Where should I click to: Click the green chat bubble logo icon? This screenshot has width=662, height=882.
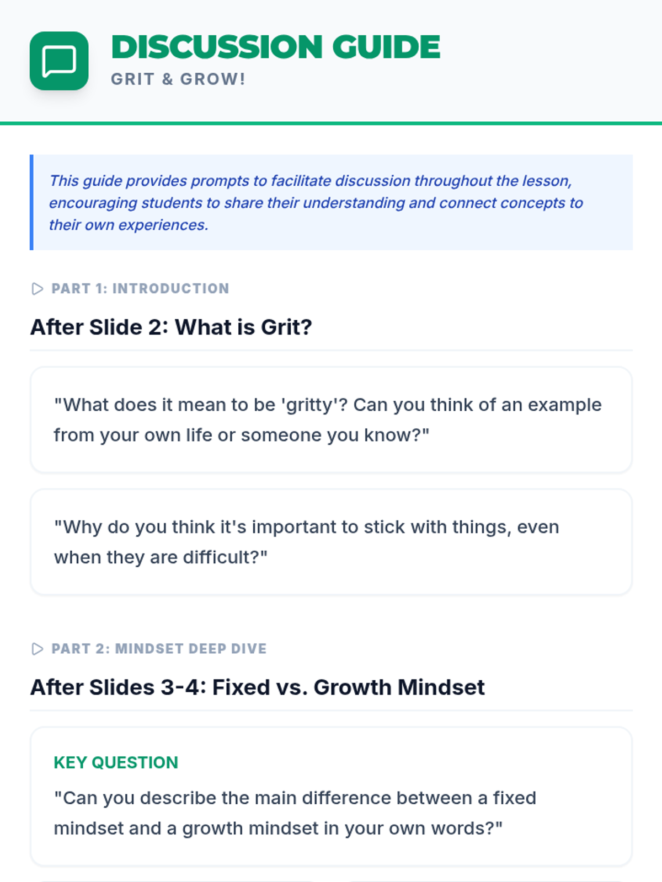click(59, 61)
